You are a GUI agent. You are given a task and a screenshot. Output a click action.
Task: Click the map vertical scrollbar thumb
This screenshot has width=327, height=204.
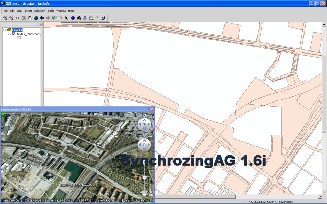324,94
